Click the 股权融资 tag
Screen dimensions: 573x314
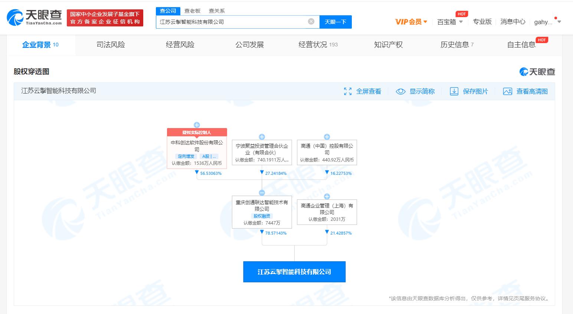pos(262,216)
